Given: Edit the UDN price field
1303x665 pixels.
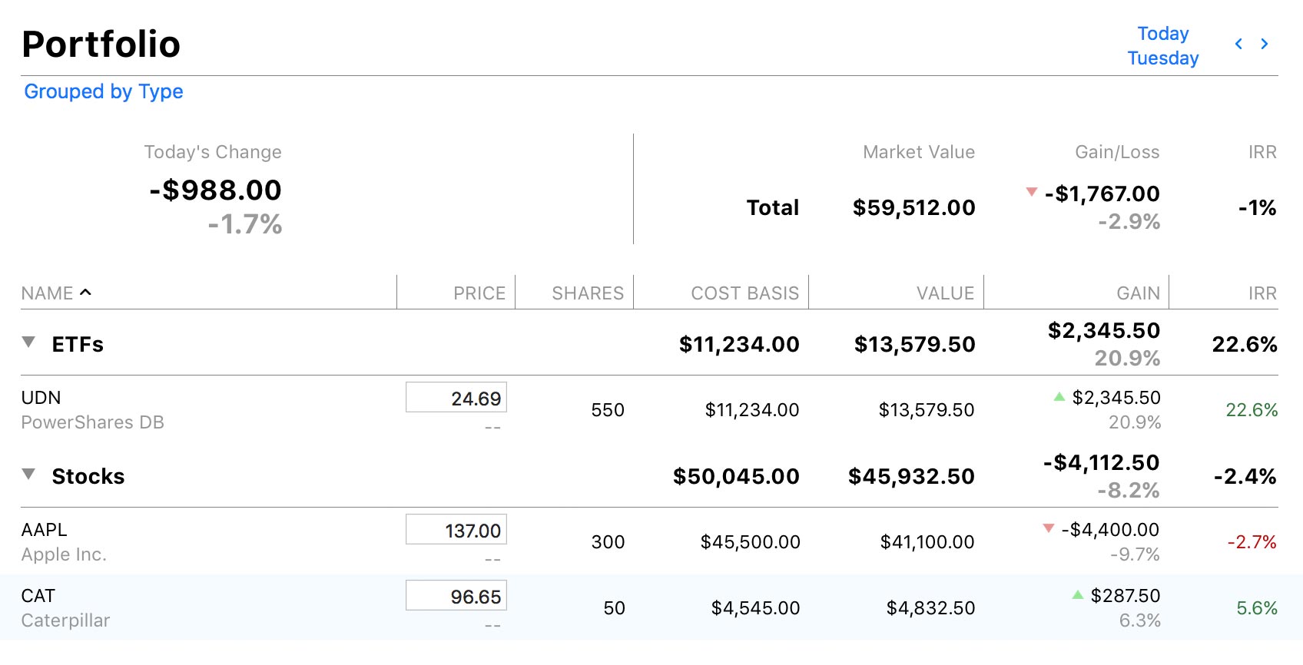Looking at the screenshot, I should tap(456, 398).
